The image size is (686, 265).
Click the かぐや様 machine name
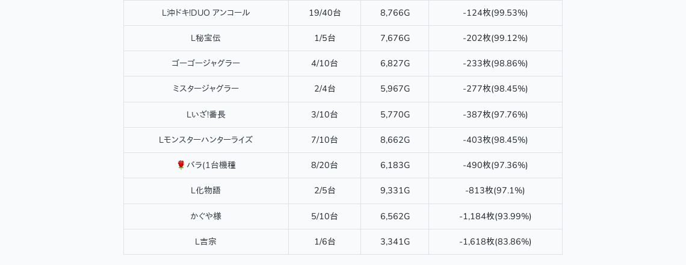[x=206, y=216]
